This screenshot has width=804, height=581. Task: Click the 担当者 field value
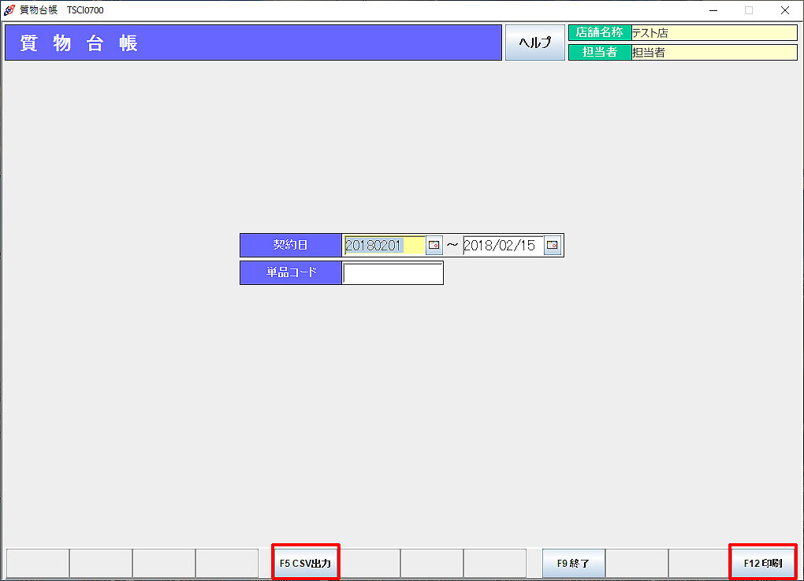click(714, 52)
